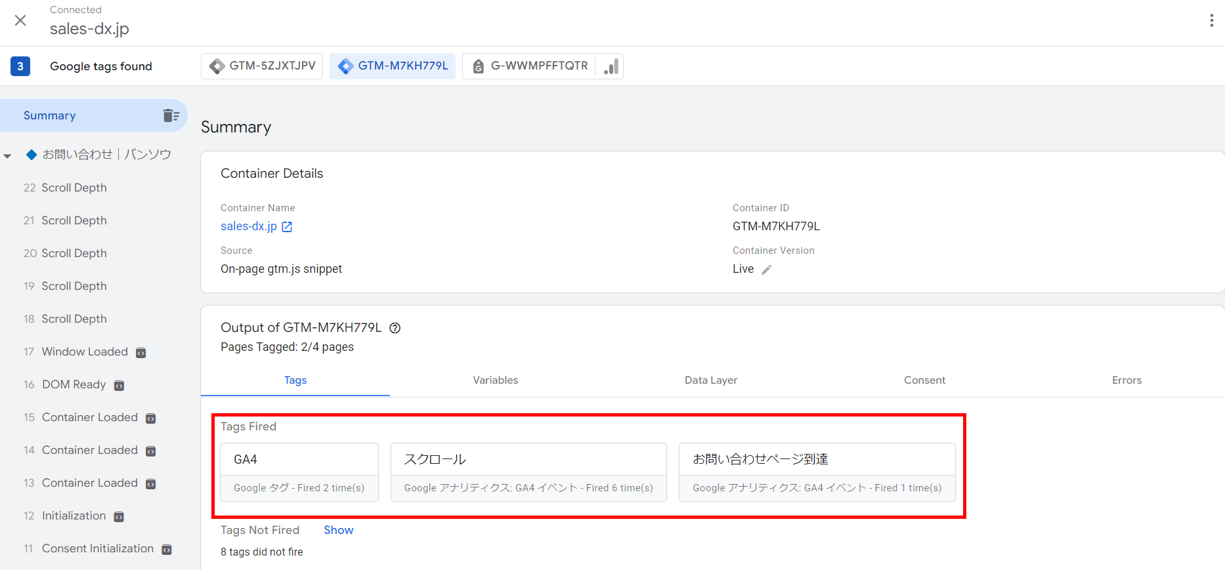Open the お問い合わせページ到達 fired tag card
Image resolution: width=1225 pixels, height=570 pixels.
pyautogui.click(x=817, y=472)
